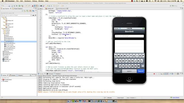Click the project search text field
This screenshot has height=103, width=184.
(x=16, y=15)
